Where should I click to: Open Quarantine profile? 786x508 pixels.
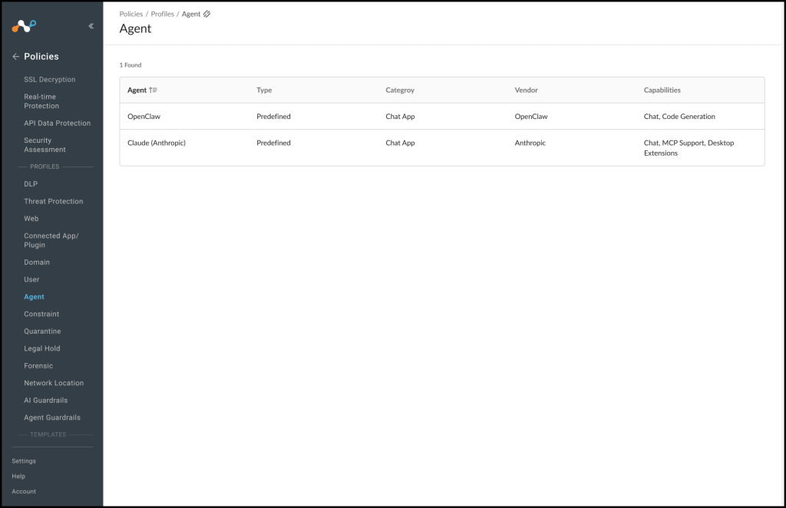point(43,332)
